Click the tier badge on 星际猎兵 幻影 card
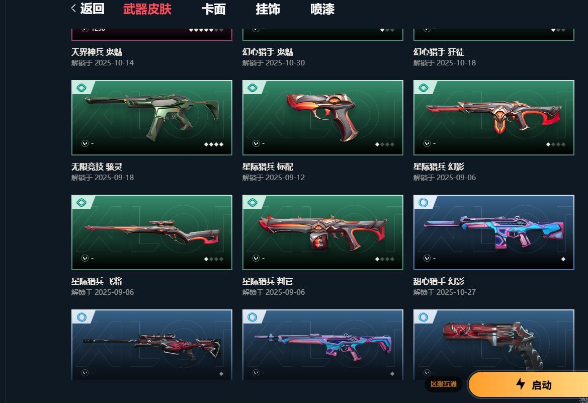 click(424, 88)
